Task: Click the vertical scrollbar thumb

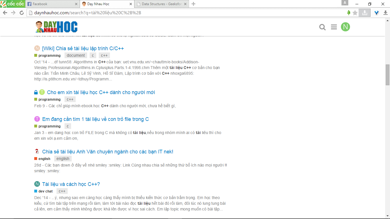Action: tap(387, 75)
